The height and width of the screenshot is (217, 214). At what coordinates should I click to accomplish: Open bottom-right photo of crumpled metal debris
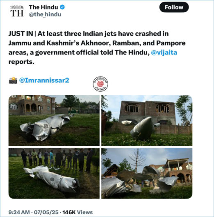pyautogui.click(x=147, y=173)
